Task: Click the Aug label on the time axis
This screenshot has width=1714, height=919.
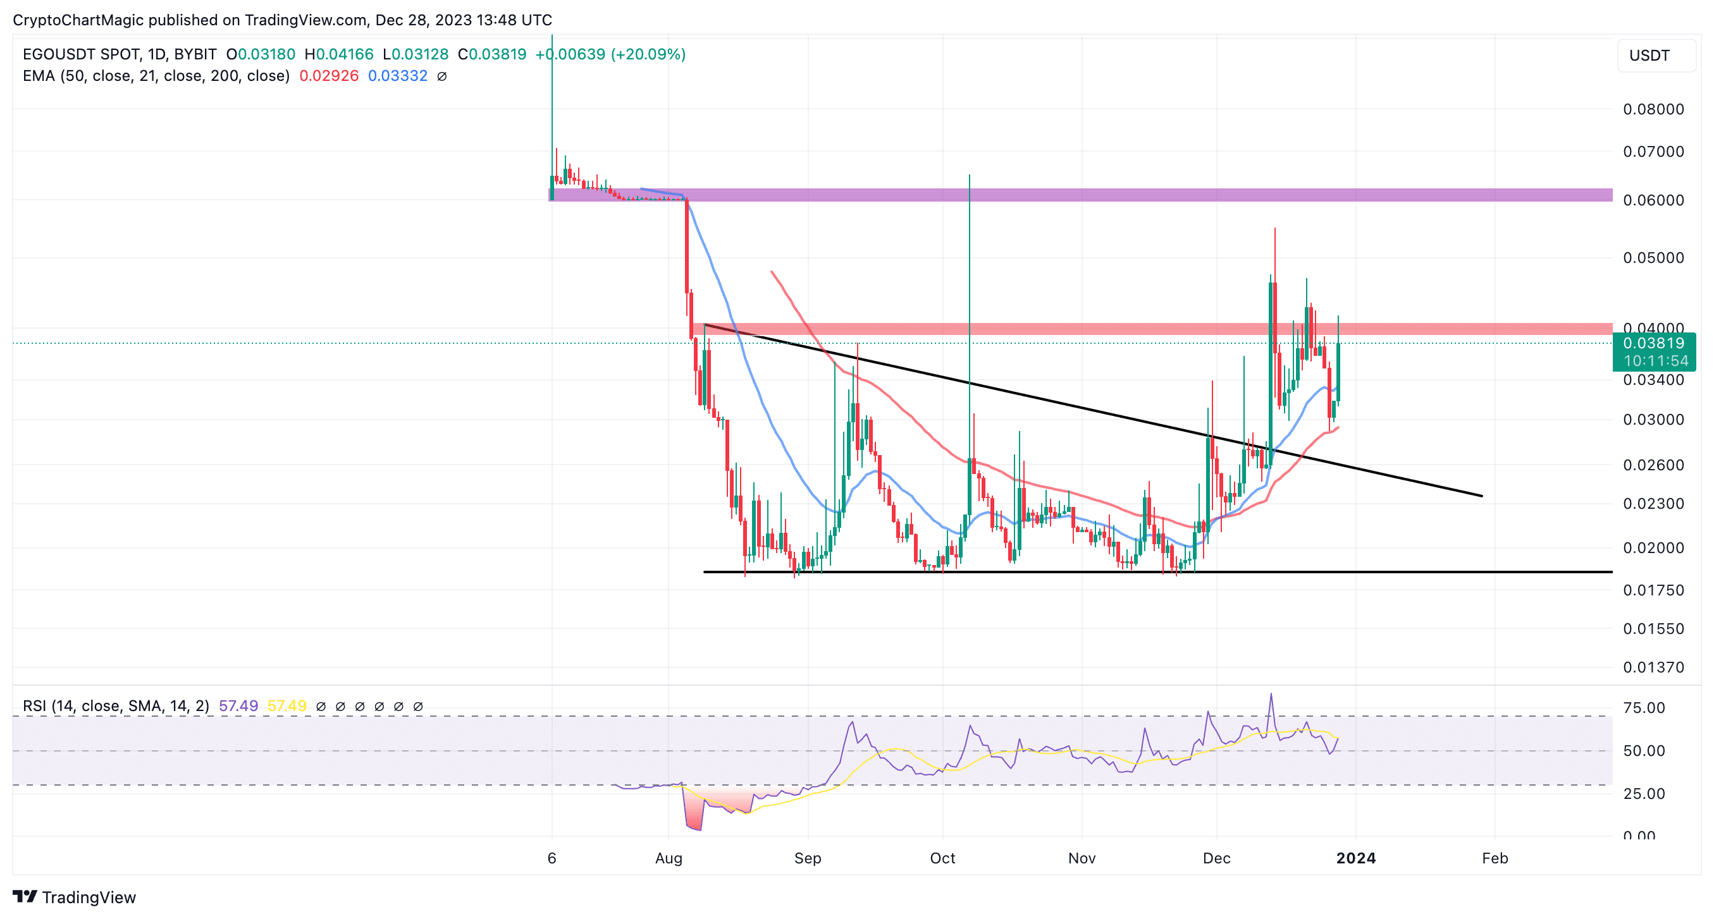Action: tap(669, 858)
